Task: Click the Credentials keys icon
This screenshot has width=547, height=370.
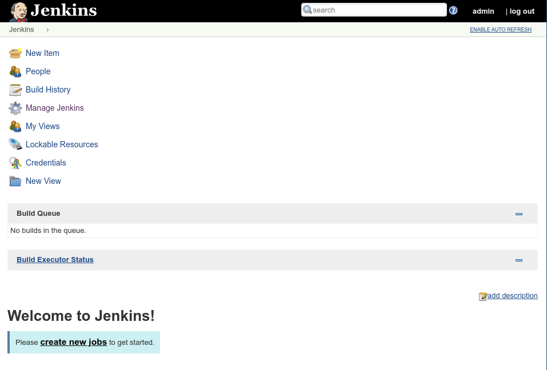Action: coord(15,163)
